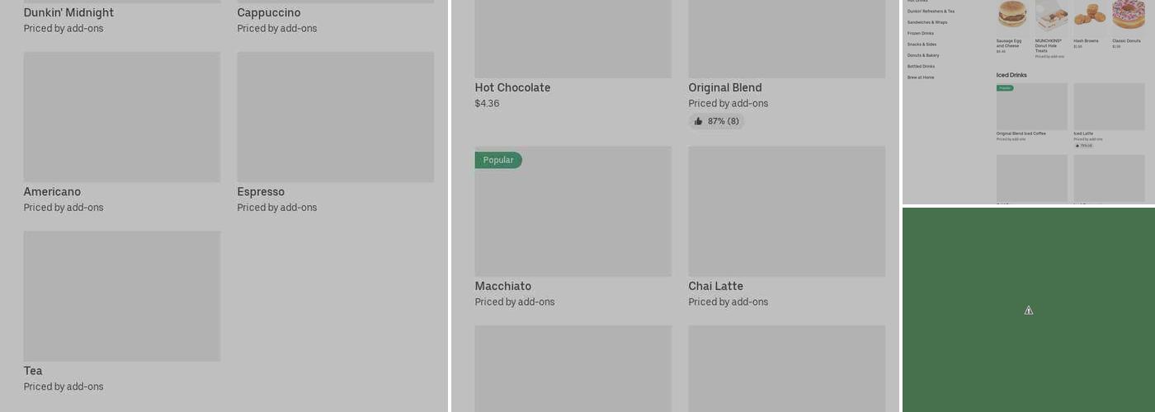1155x412 pixels.
Task: Open the Tea image placeholder
Action: pyautogui.click(x=122, y=296)
